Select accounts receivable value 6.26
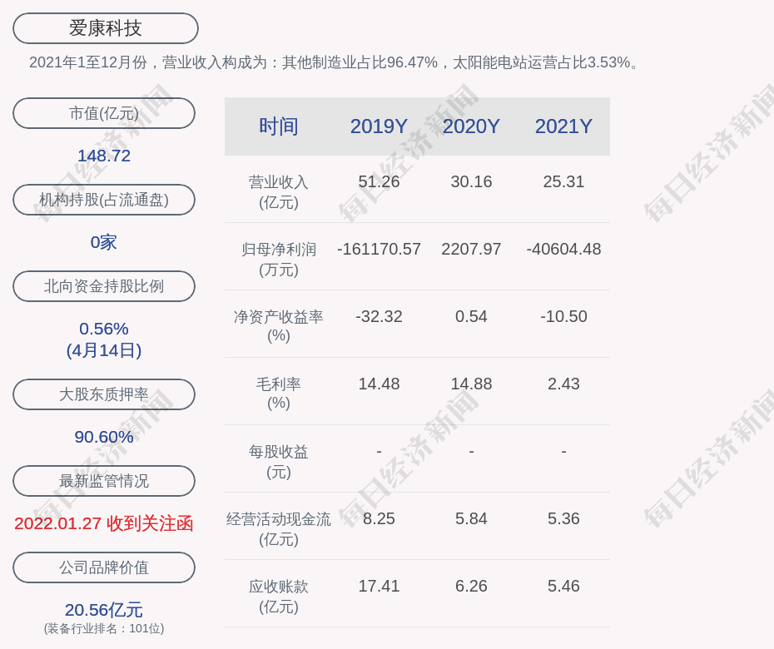The height and width of the screenshot is (649, 774). (x=471, y=587)
